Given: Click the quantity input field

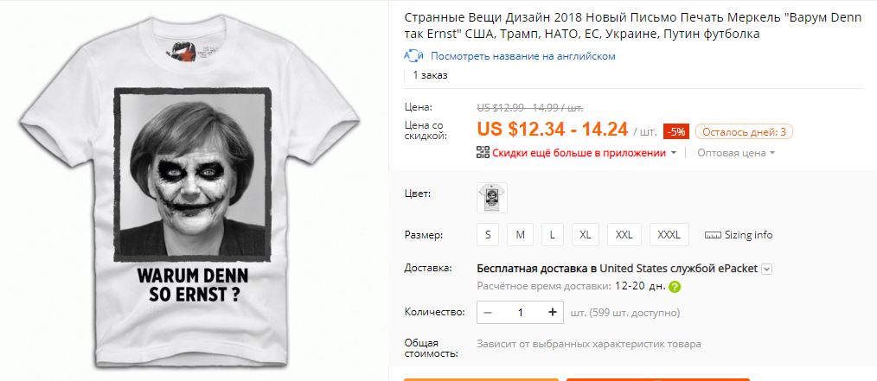Looking at the screenshot, I should (x=520, y=312).
